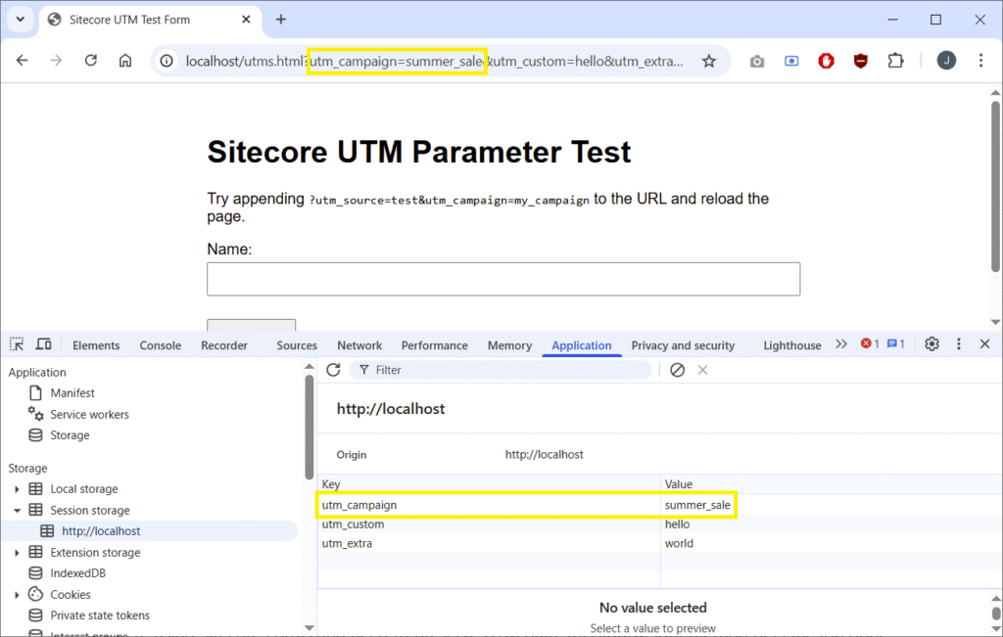Reload the page with the refresh icon
The width and height of the screenshot is (1003, 637).
coord(91,61)
